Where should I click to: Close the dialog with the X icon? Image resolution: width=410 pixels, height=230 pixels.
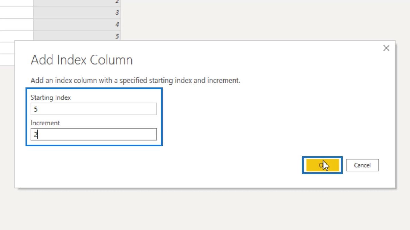point(386,48)
